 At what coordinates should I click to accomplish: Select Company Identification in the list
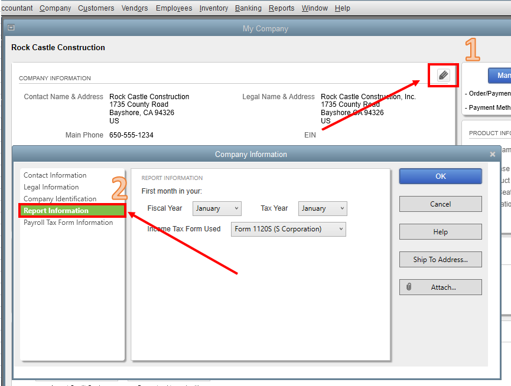pyautogui.click(x=60, y=199)
